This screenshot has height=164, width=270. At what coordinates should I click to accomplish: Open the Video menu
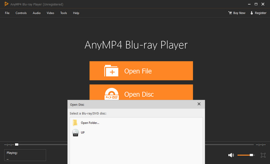[x=50, y=13]
